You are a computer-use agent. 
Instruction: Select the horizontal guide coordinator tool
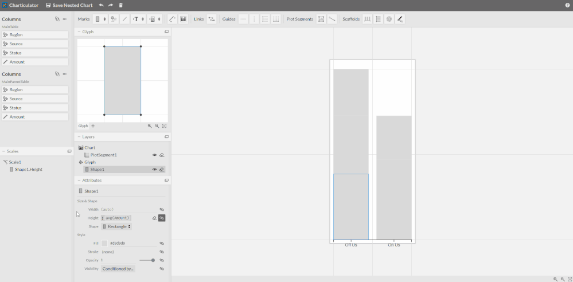(266, 19)
